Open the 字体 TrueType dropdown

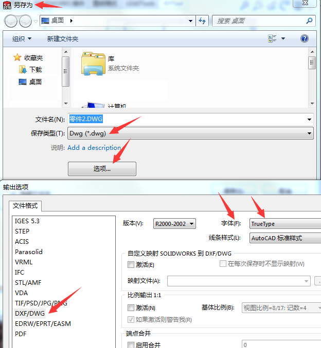click(285, 223)
